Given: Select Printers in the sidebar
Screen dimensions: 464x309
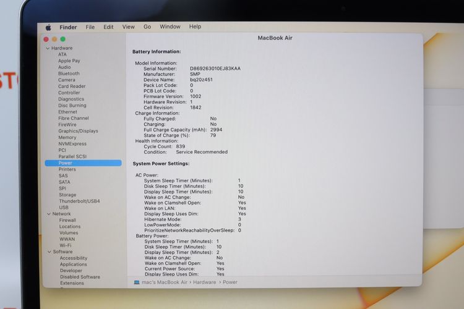Looking at the screenshot, I should coord(67,169).
